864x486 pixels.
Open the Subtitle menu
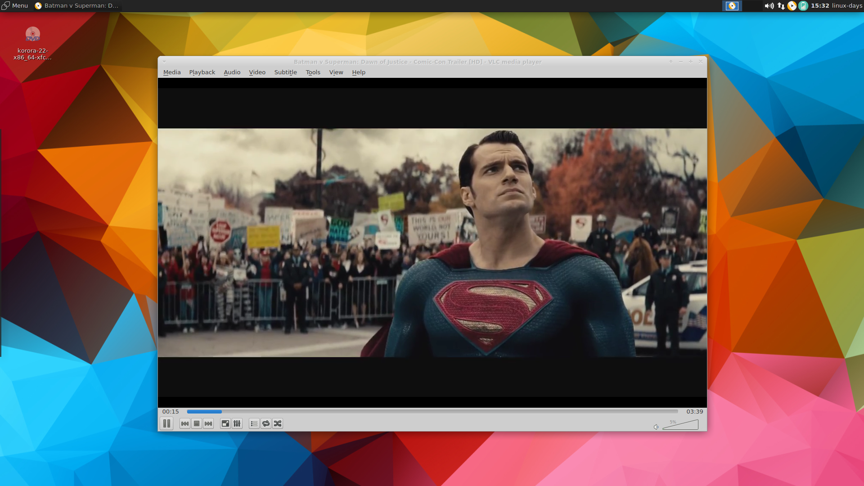click(x=286, y=72)
